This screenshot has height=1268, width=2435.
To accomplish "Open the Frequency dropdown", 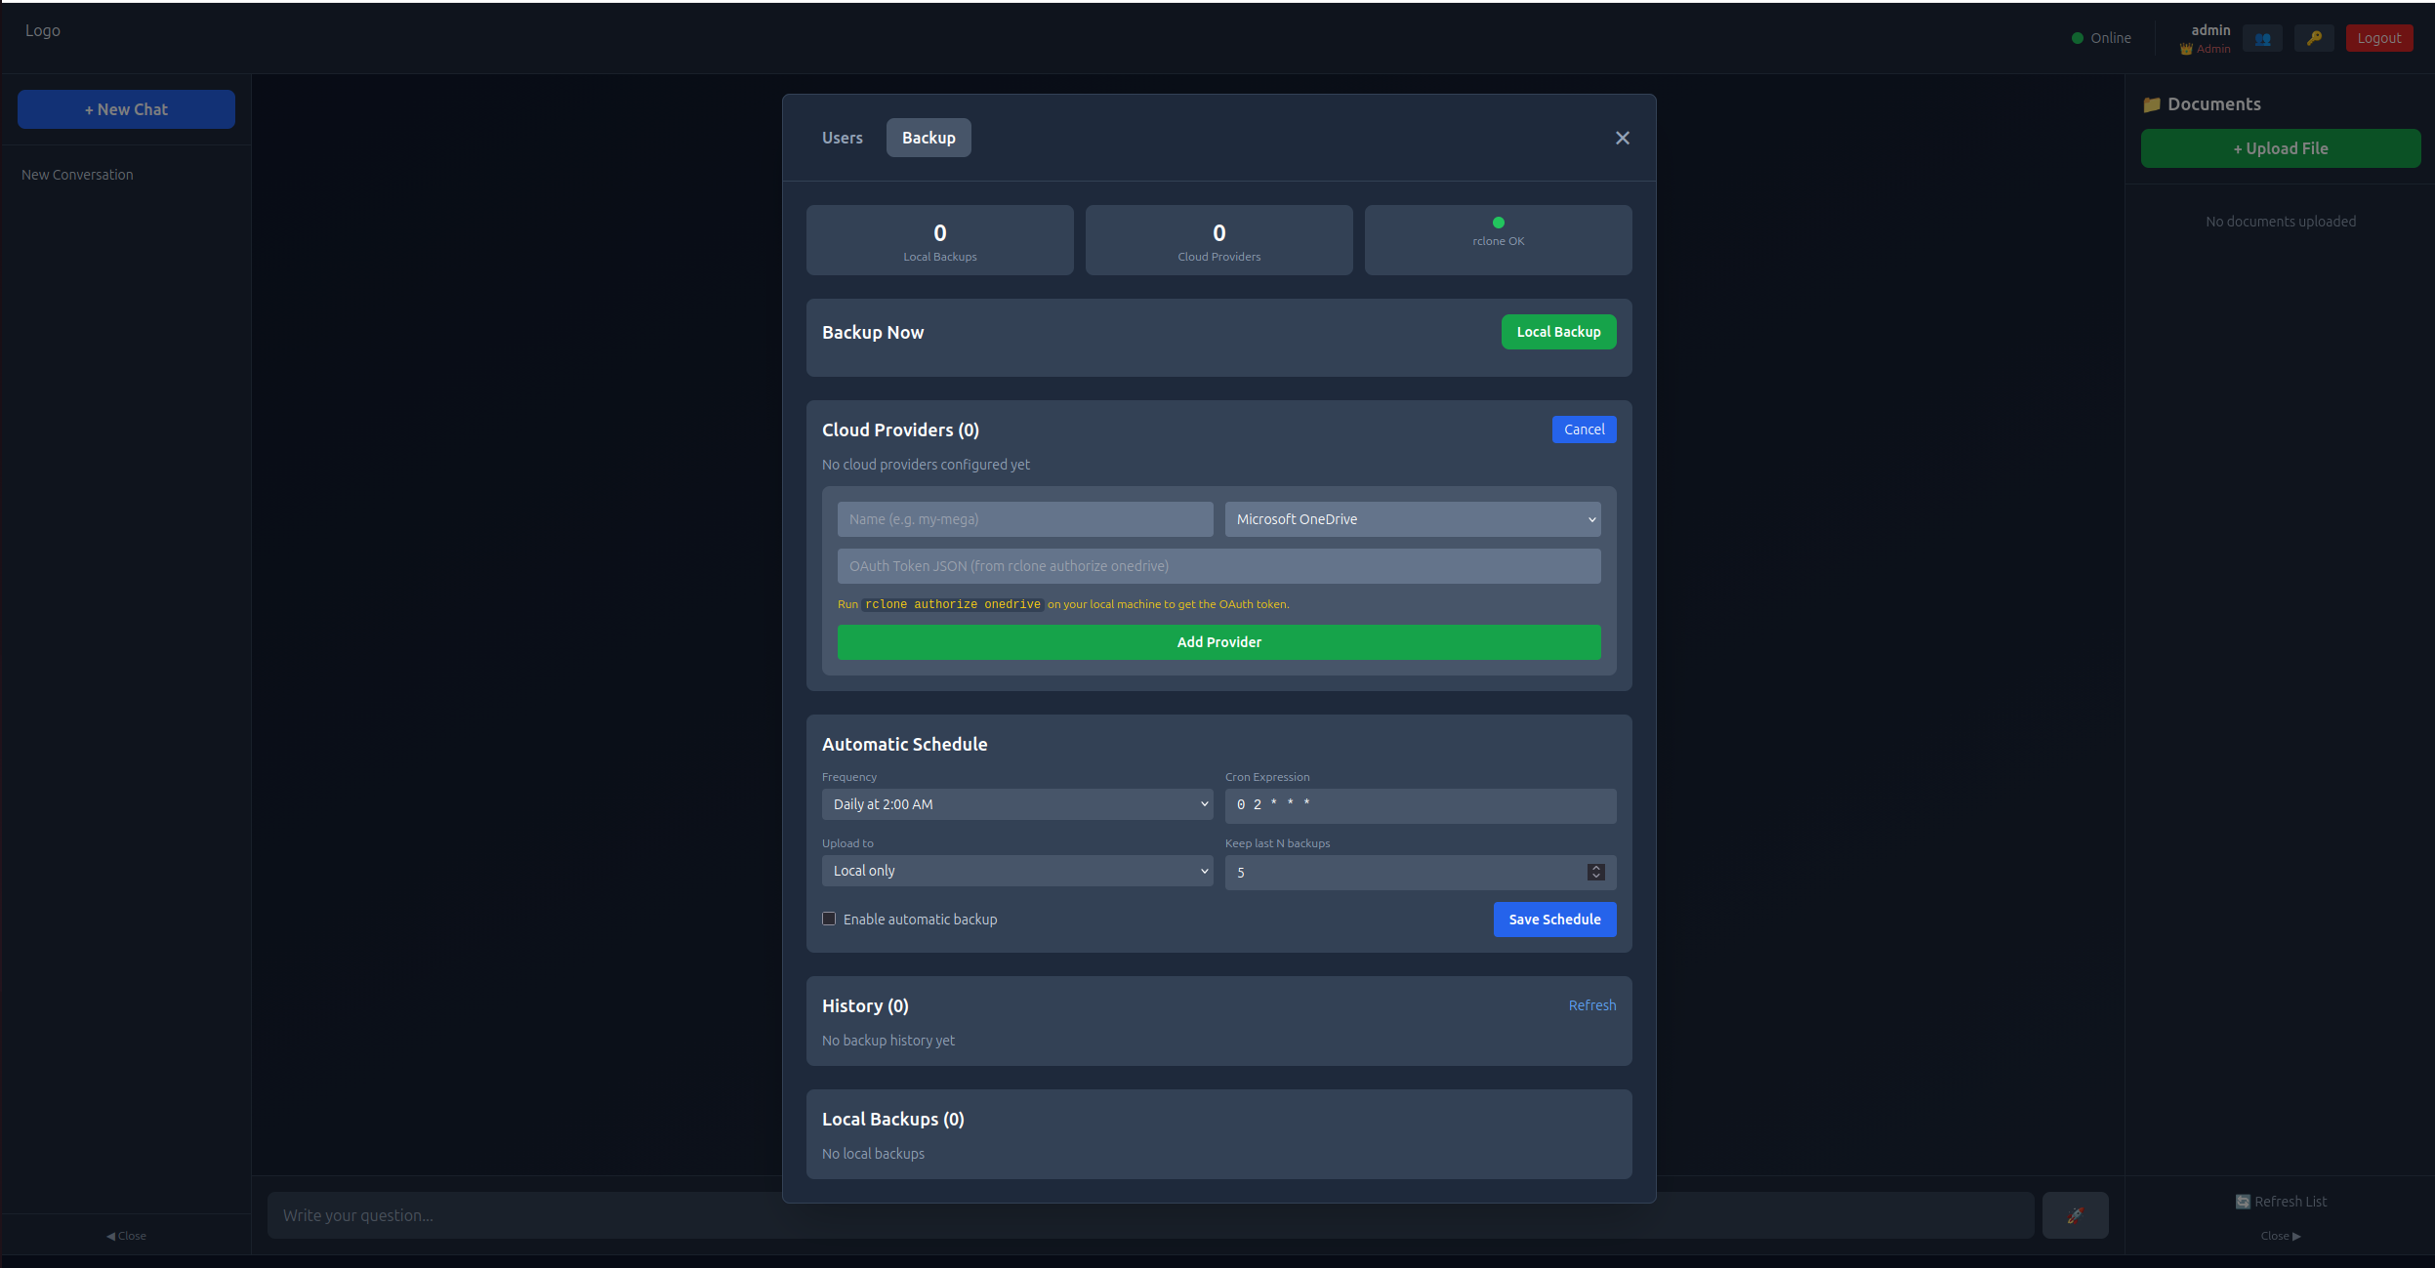I will pos(1017,804).
